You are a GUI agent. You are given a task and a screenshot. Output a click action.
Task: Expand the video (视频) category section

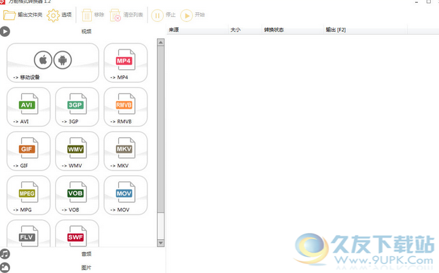click(x=86, y=31)
